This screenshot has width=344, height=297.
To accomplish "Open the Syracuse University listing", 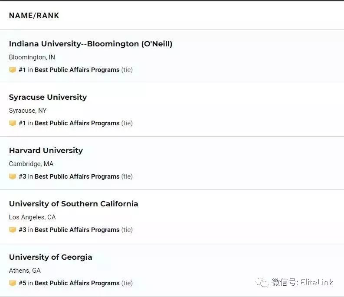I will click(x=48, y=97).
